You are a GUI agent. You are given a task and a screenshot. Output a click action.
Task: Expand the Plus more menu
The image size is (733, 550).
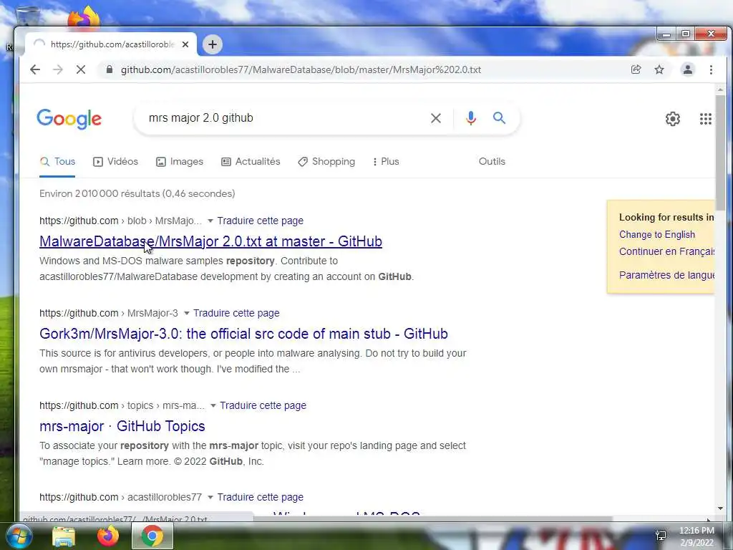386,162
